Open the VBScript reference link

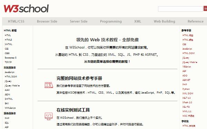[x=187, y=67]
